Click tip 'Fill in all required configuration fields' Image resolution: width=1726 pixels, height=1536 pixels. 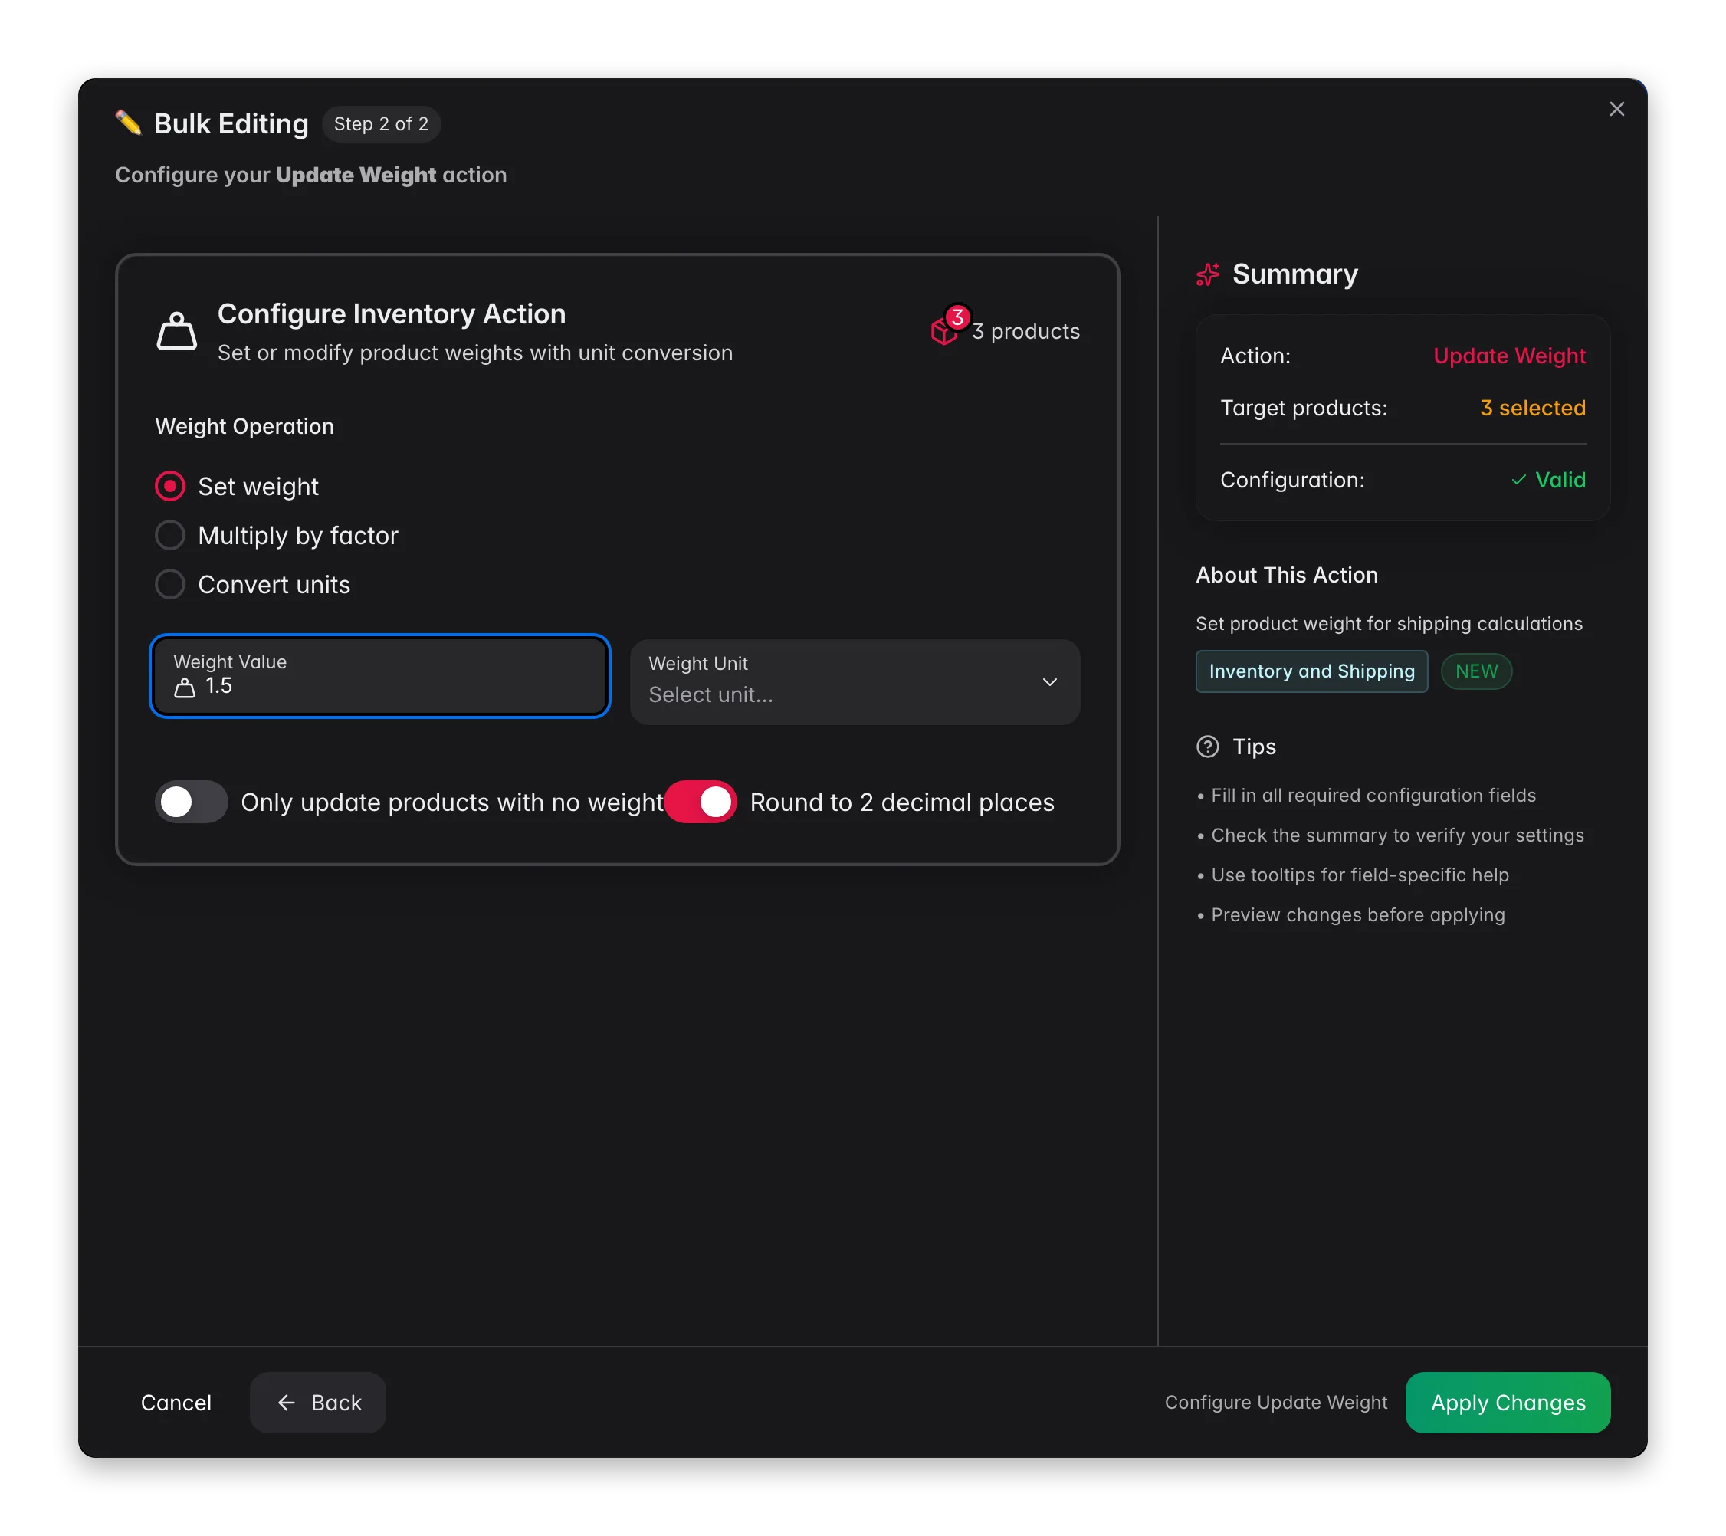tap(1373, 796)
